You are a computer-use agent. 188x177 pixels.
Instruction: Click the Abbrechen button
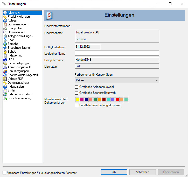point(143,172)
